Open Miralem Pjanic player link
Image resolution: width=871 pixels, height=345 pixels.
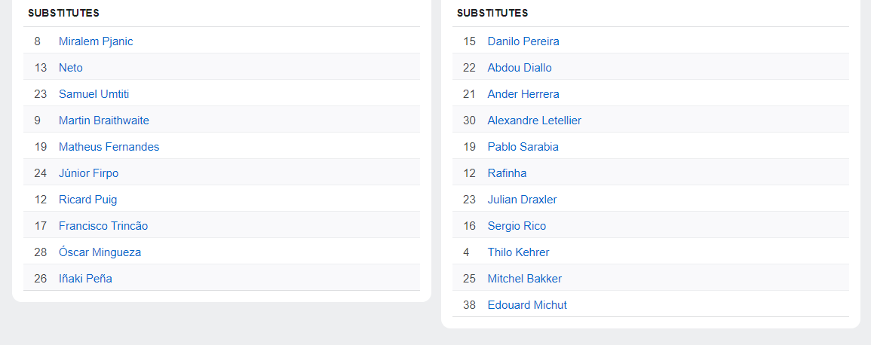pos(96,41)
